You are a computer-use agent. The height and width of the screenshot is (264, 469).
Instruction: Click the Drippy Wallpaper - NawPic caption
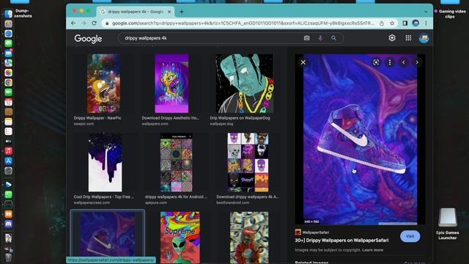coord(97,118)
